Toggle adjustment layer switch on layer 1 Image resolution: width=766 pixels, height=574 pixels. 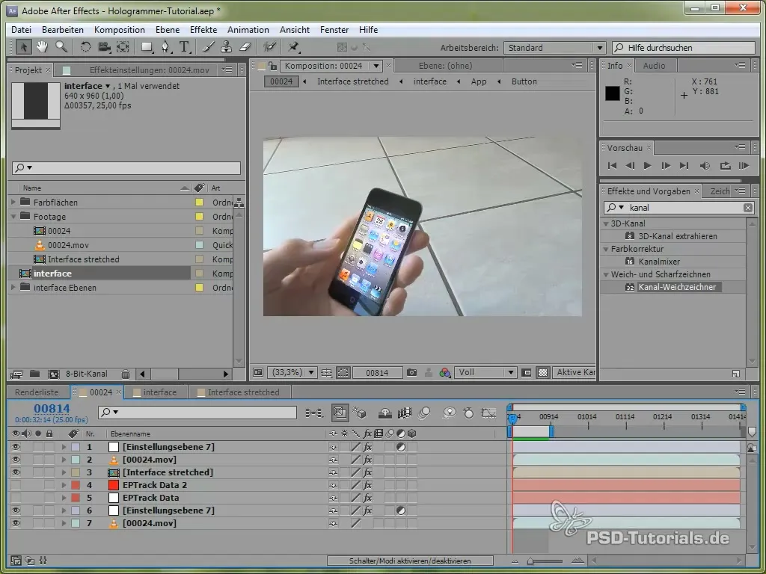[x=401, y=447]
